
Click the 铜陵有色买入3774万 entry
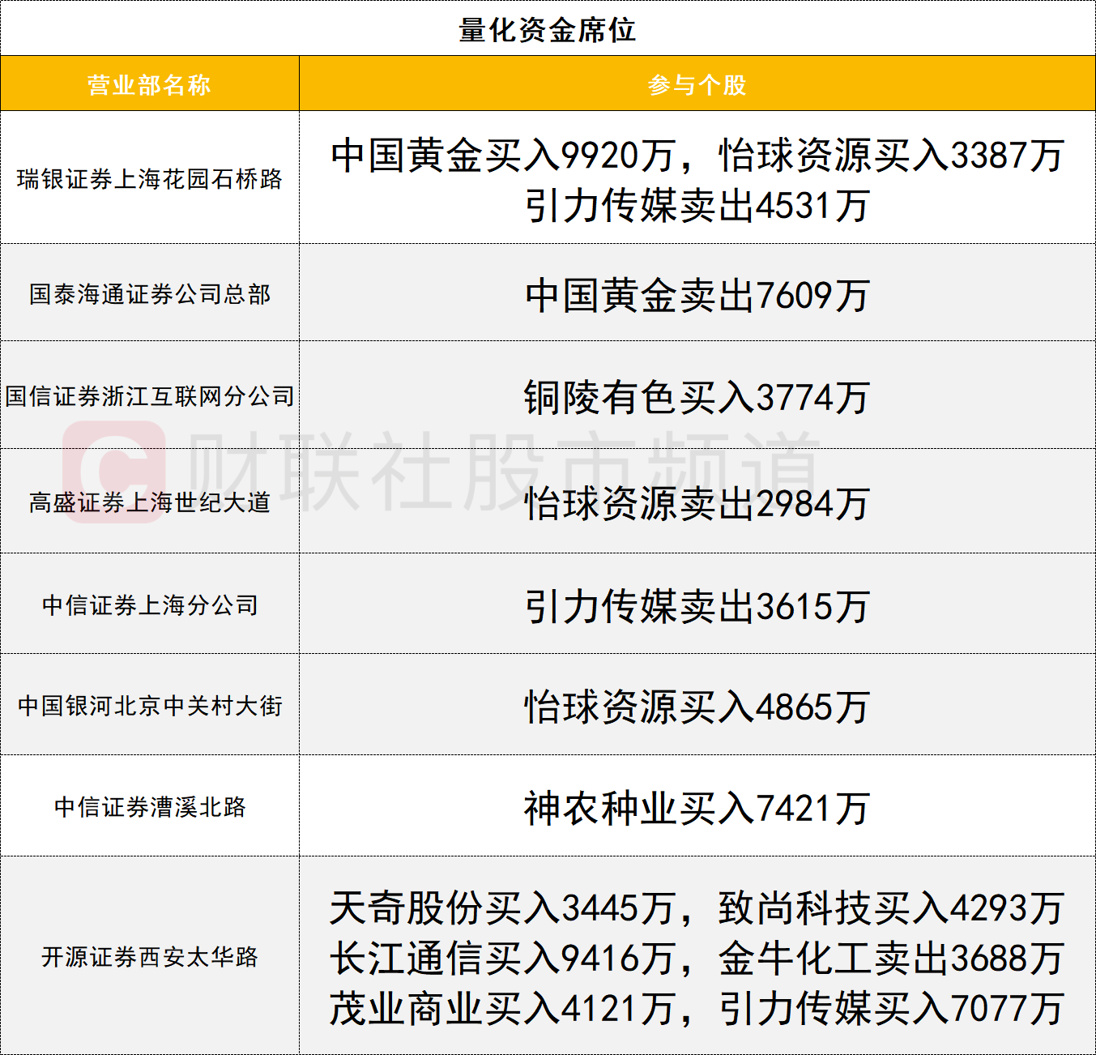click(697, 398)
